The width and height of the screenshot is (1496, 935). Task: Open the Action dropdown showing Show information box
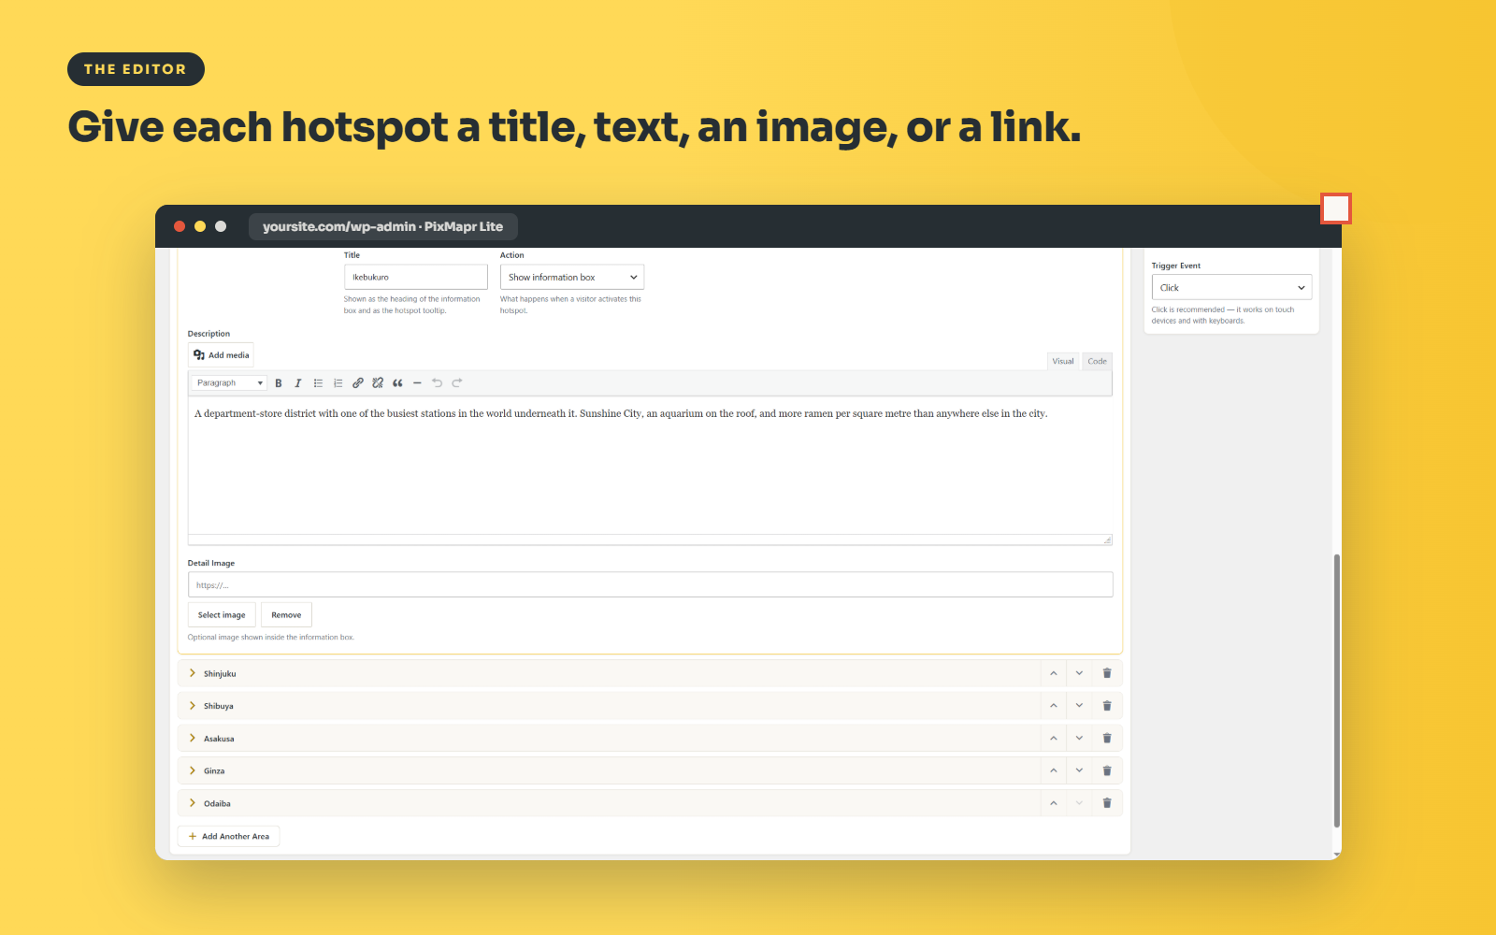coord(572,278)
